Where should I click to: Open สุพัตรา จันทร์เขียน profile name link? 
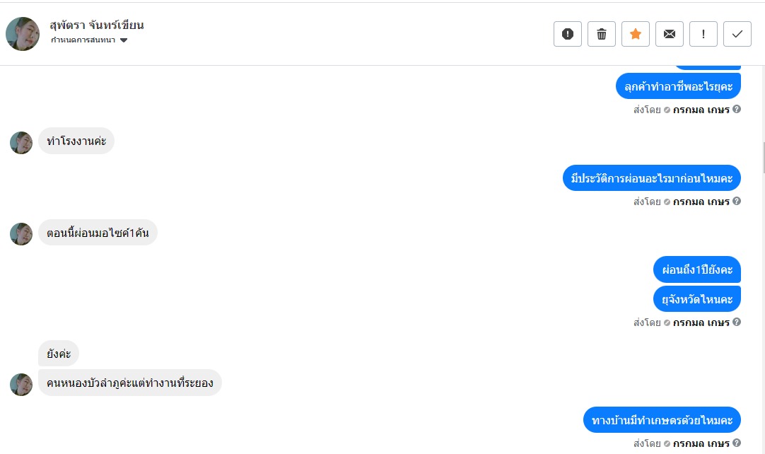tap(97, 25)
